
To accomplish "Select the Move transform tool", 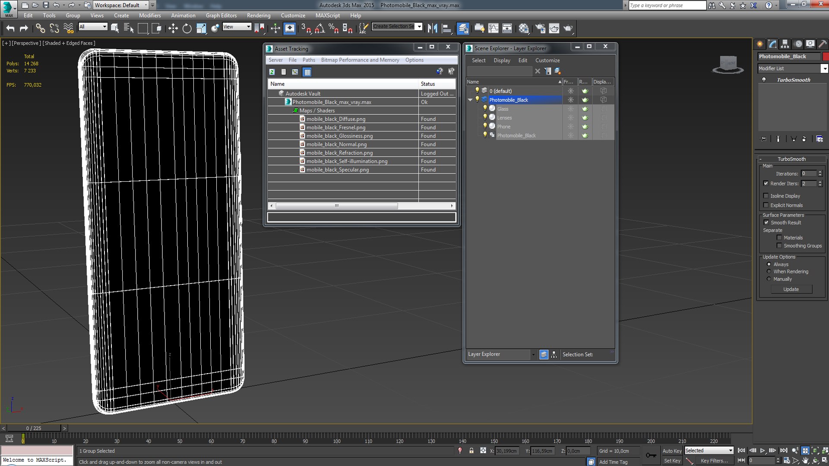I will (173, 28).
